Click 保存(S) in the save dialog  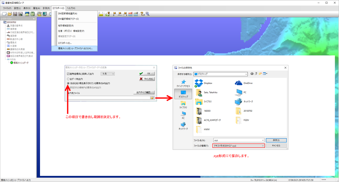[x=276, y=140]
